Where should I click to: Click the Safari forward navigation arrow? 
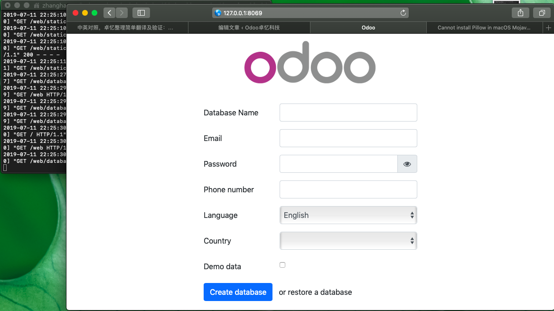122,13
